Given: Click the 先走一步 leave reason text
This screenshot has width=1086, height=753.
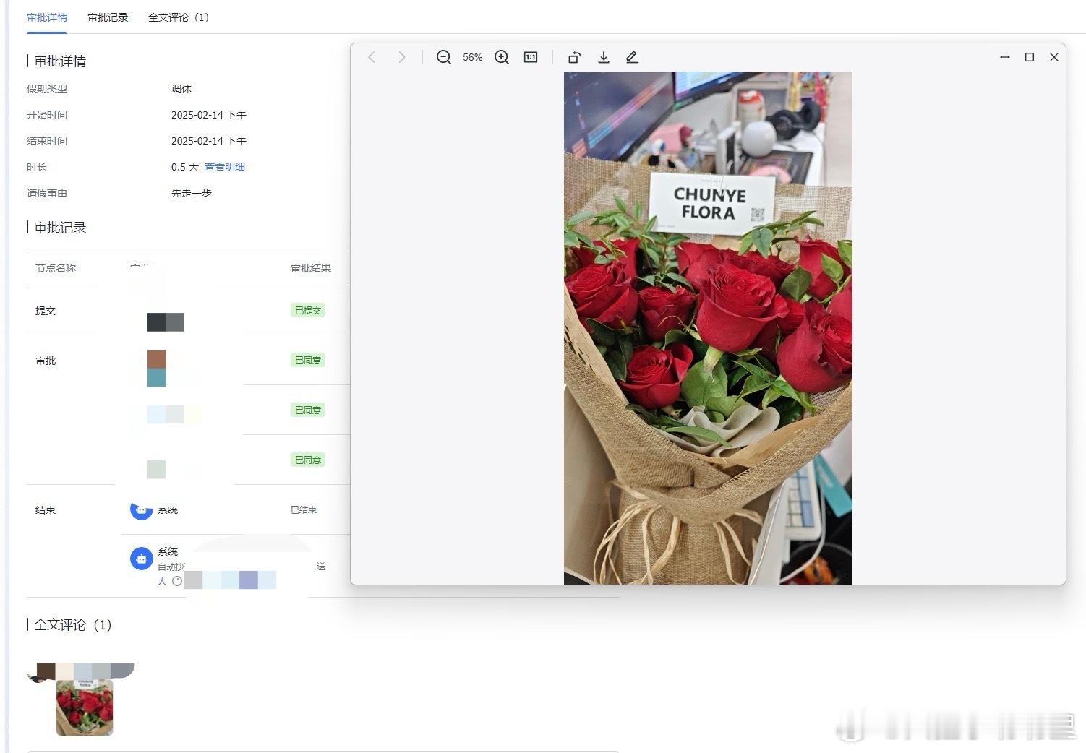Looking at the screenshot, I should tap(192, 193).
